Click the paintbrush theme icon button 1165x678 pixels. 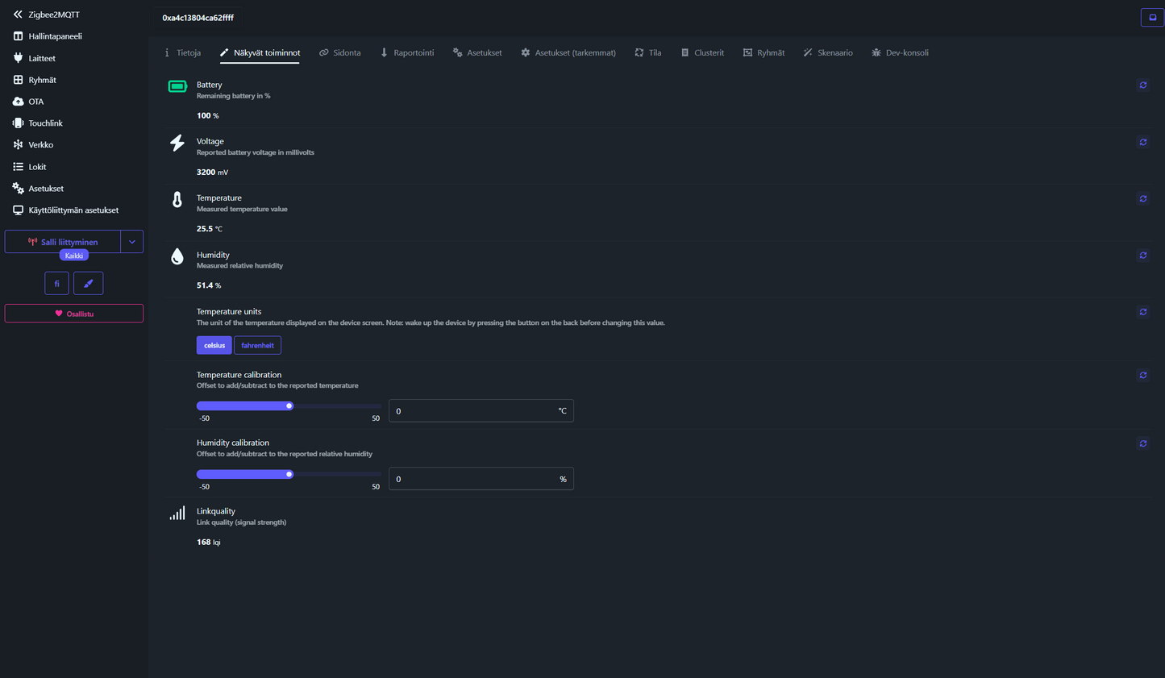(88, 283)
